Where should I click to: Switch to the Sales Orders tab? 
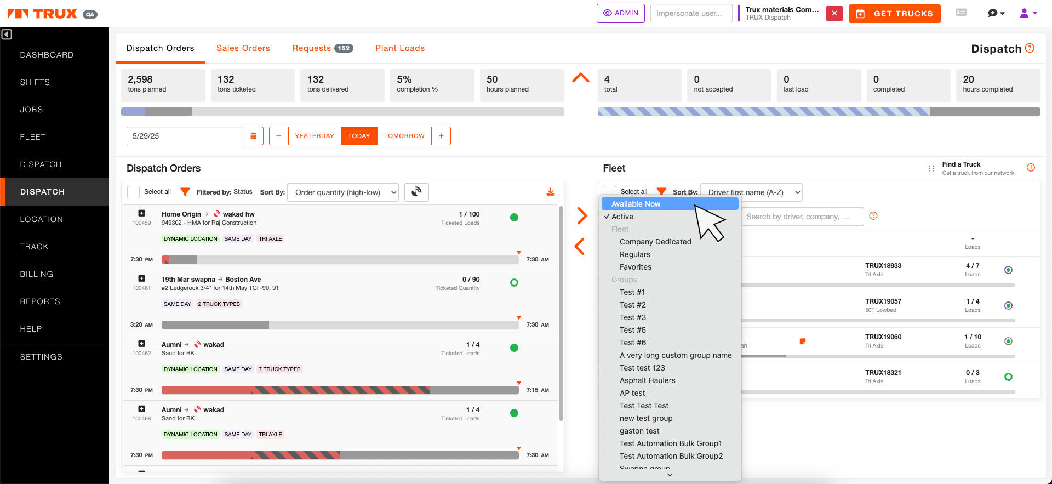(x=243, y=48)
